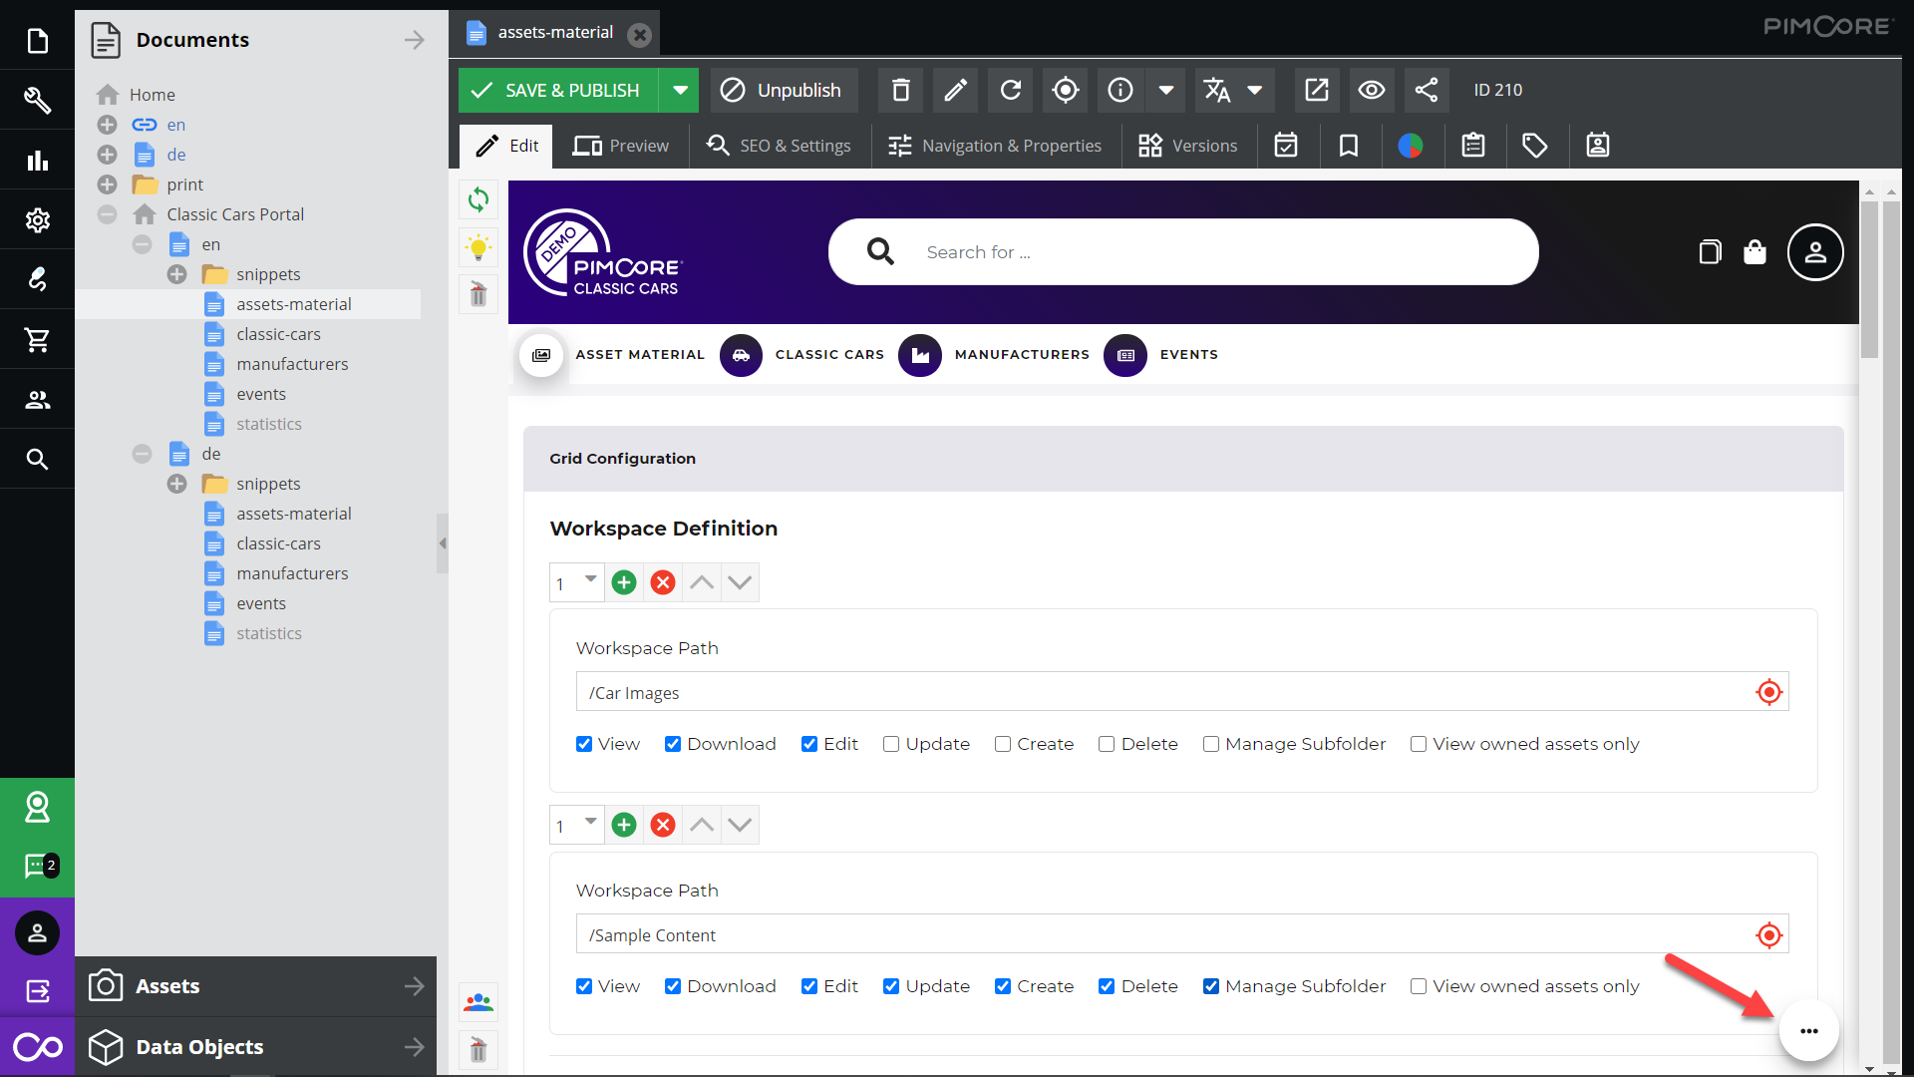Delete document using trash toolbar icon
The height and width of the screenshot is (1077, 1914).
coord(900,90)
